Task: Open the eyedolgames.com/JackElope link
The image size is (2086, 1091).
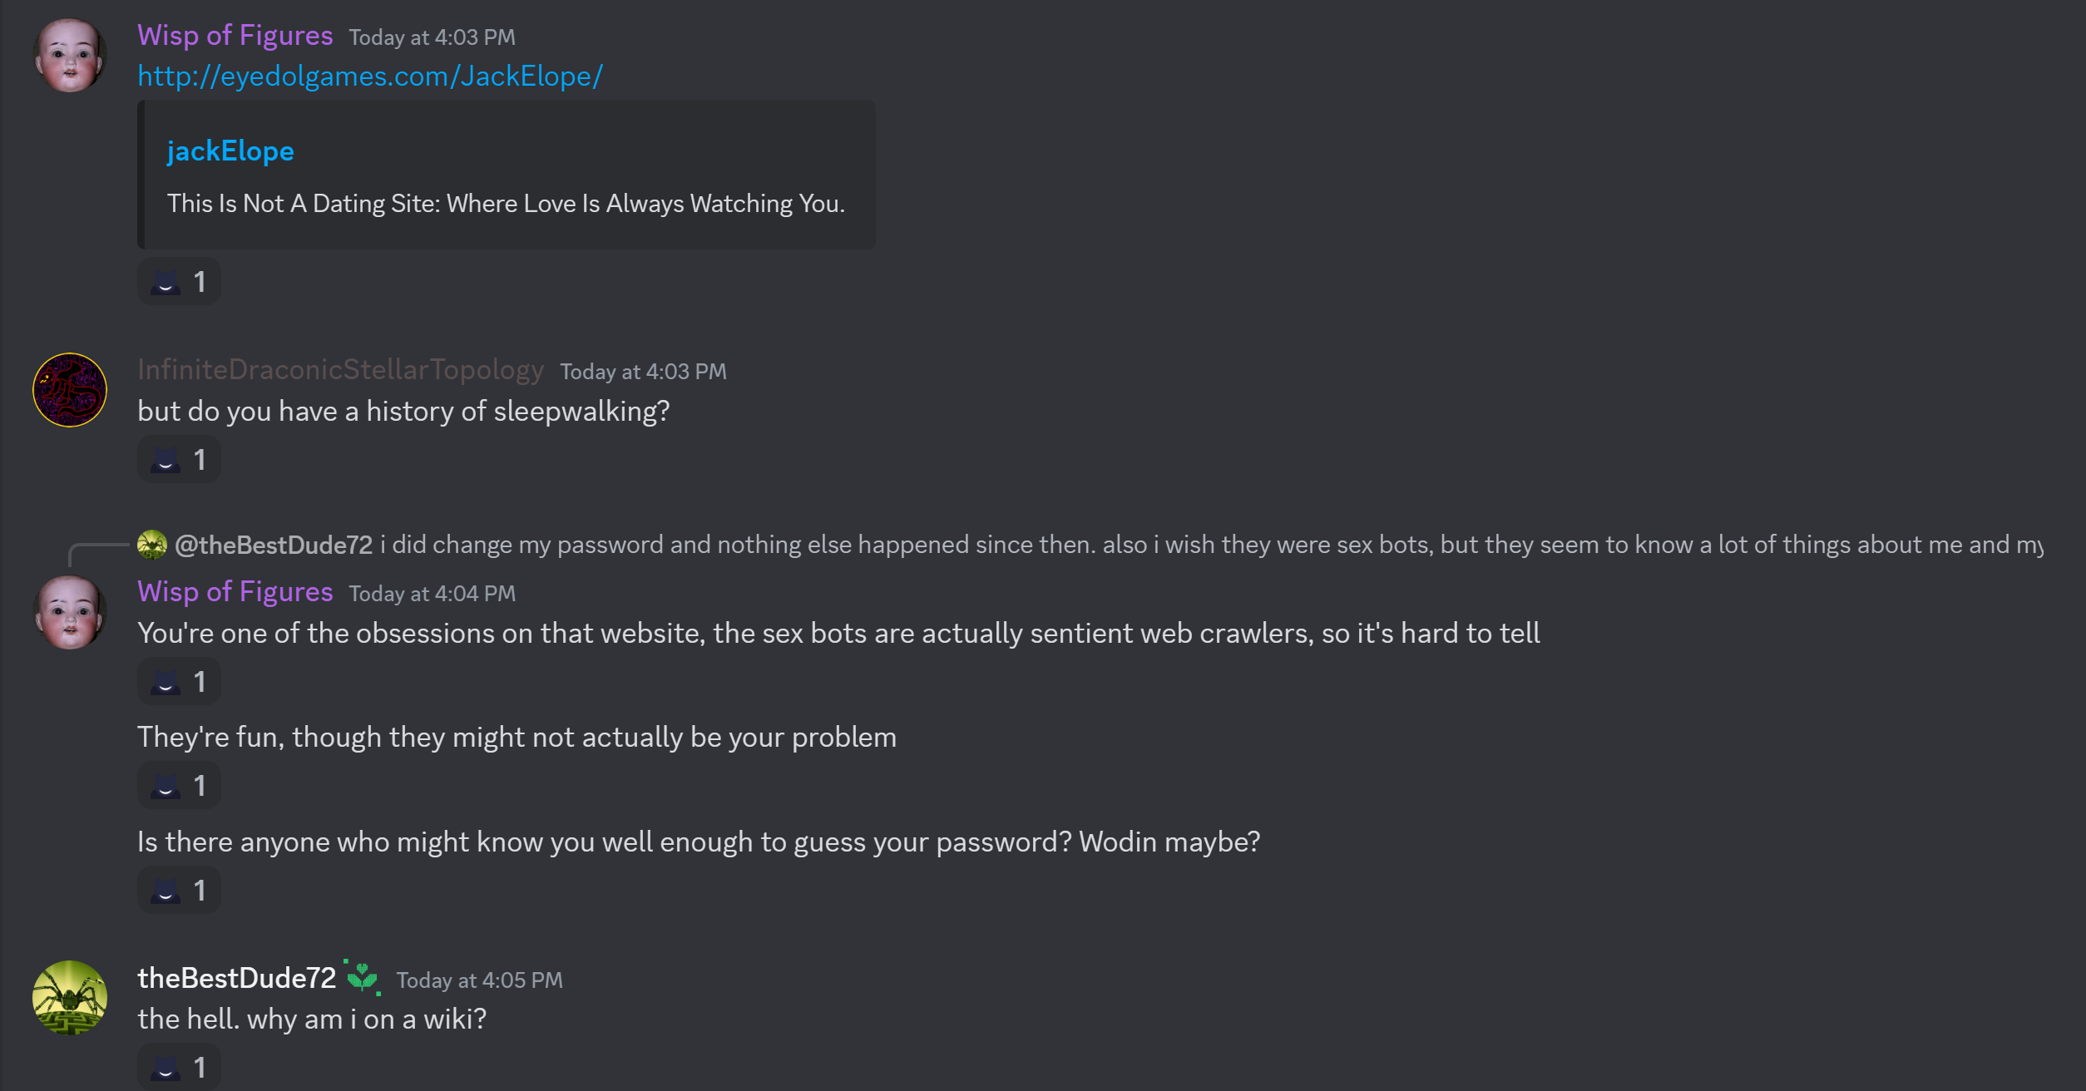Action: pos(370,77)
